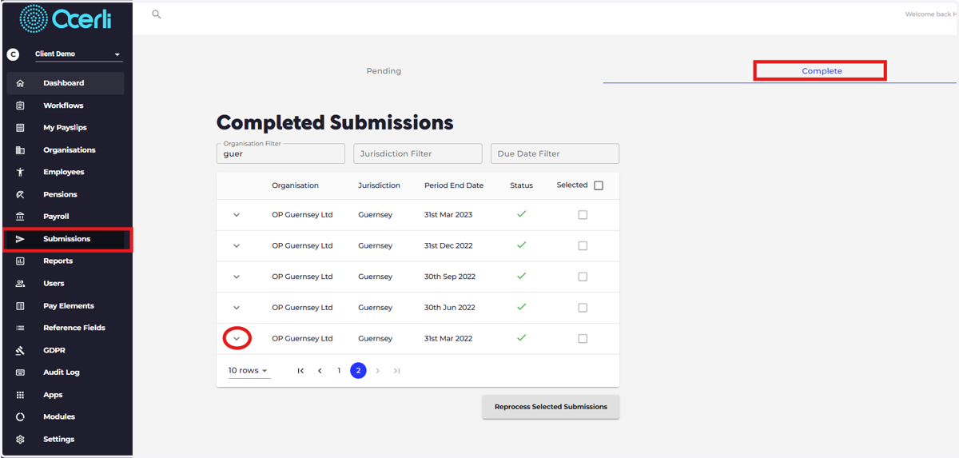Viewport: 959px width, 458px height.
Task: Click the Payroll bank icon
Action: [x=21, y=217]
